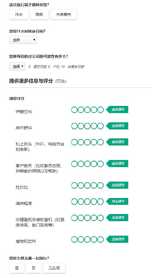Give 座位舒适 a one-circle rating
This screenshot has width=152, height=278.
[x=74, y=126]
